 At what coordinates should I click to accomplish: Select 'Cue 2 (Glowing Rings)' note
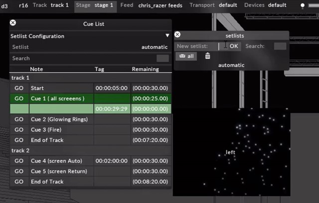61,119
